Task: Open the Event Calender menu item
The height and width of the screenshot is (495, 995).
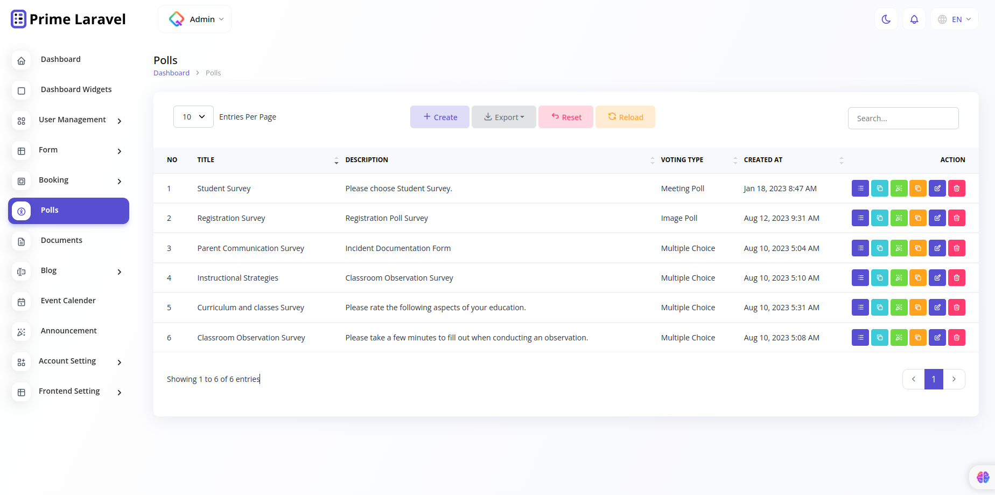Action: [x=68, y=300]
